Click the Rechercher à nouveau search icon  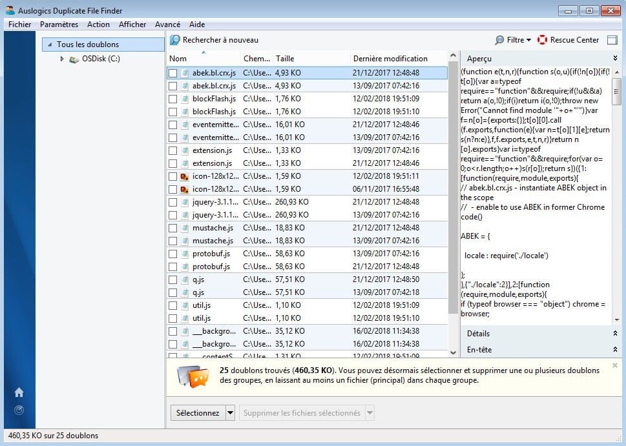[x=174, y=40]
